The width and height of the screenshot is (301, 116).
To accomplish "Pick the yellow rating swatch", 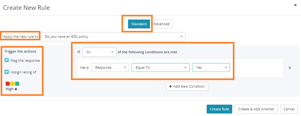I will pos(13,84).
